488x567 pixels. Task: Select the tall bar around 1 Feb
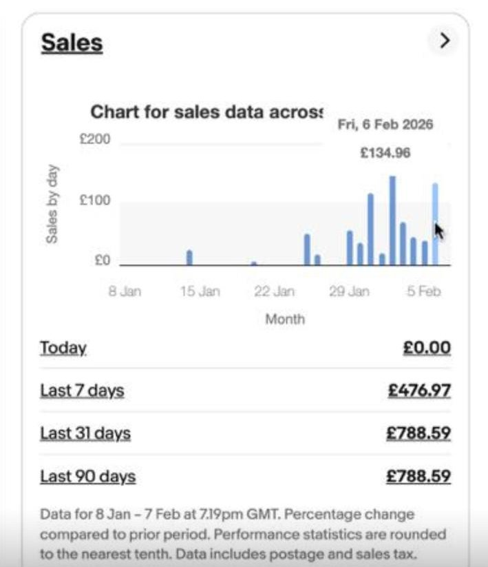tap(370, 227)
